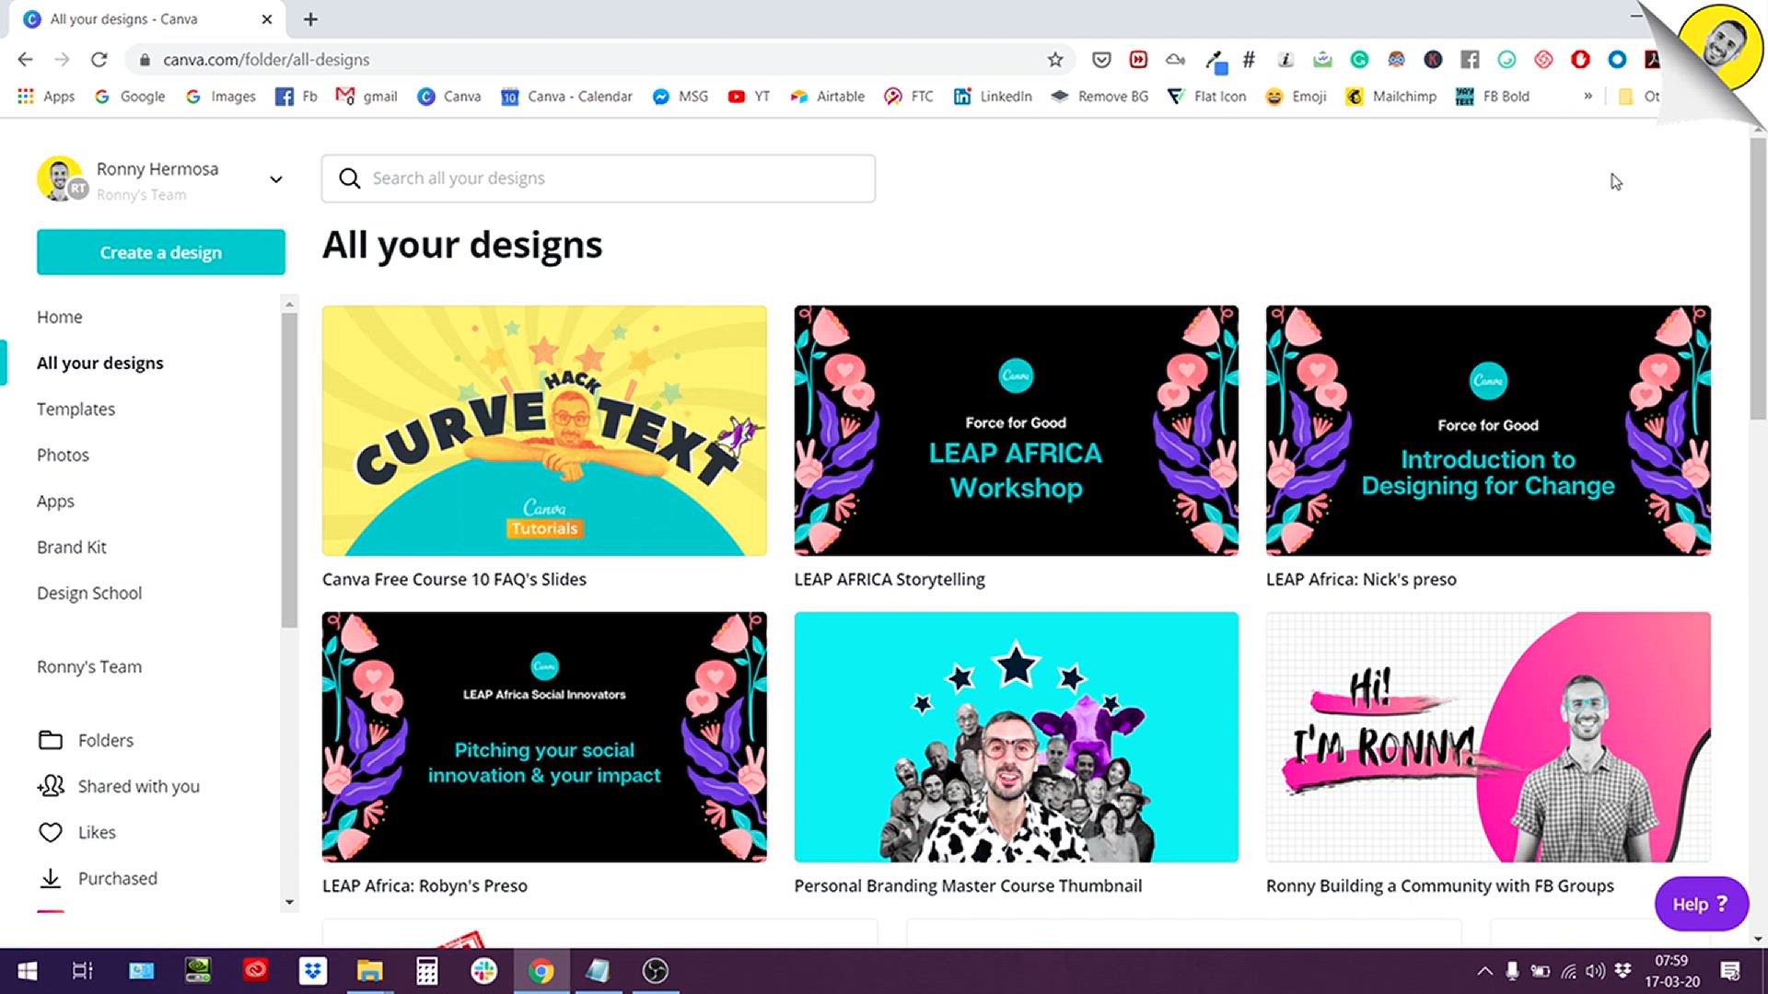Open the purple Help button
The height and width of the screenshot is (994, 1768).
coord(1701,904)
